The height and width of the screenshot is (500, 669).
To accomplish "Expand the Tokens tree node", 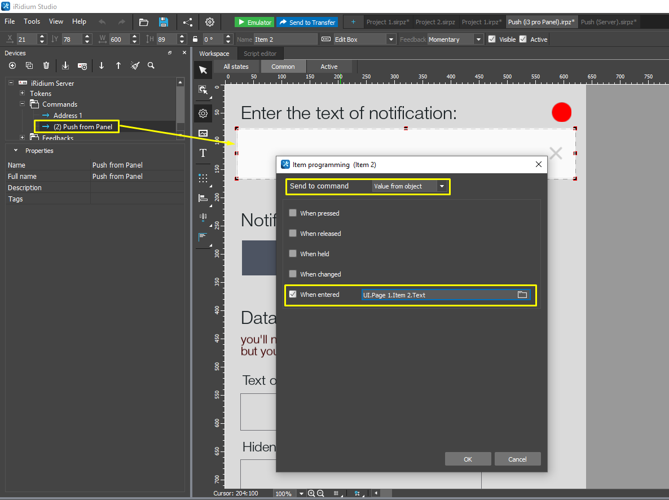I will 22,94.
